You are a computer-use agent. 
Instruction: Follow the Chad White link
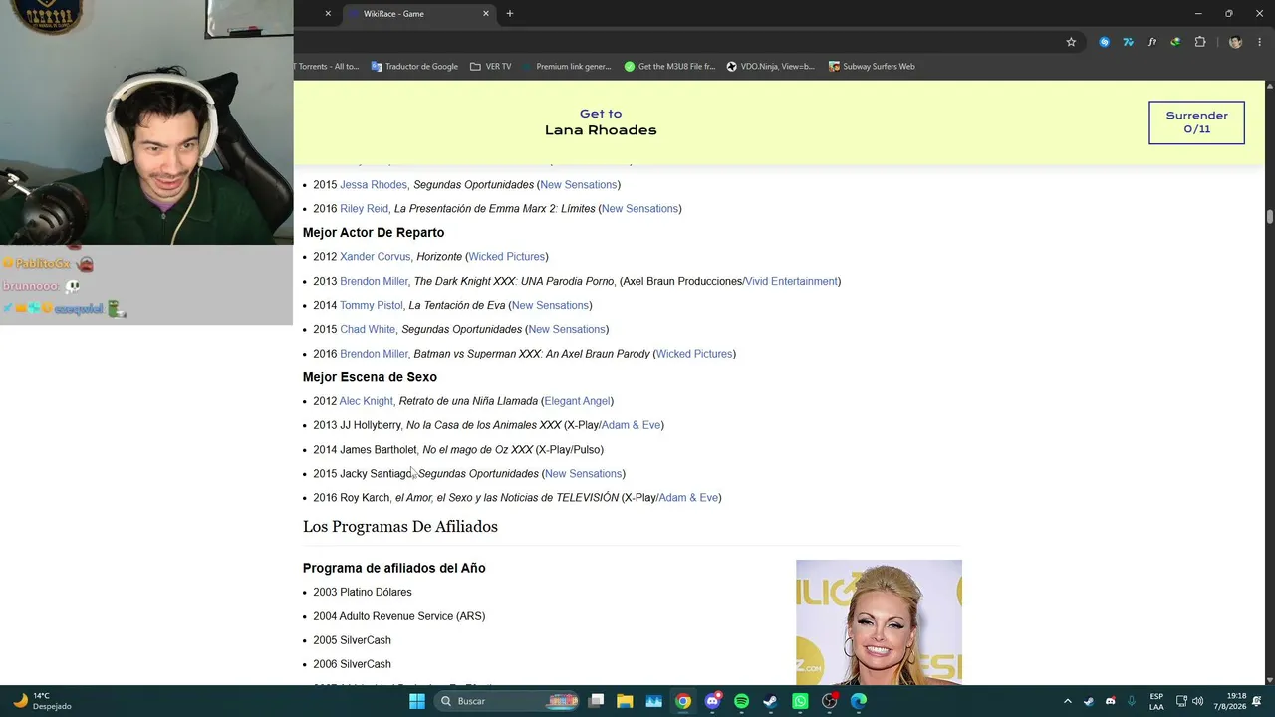pyautogui.click(x=368, y=330)
